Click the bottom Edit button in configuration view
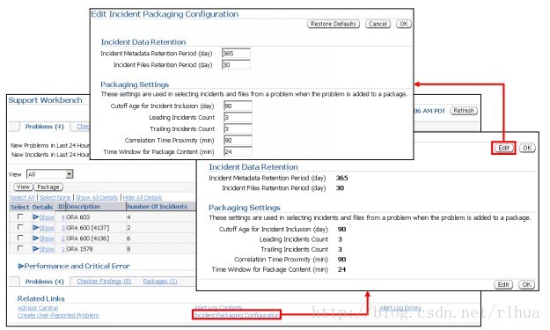The height and width of the screenshot is (330, 550). pyautogui.click(x=503, y=284)
